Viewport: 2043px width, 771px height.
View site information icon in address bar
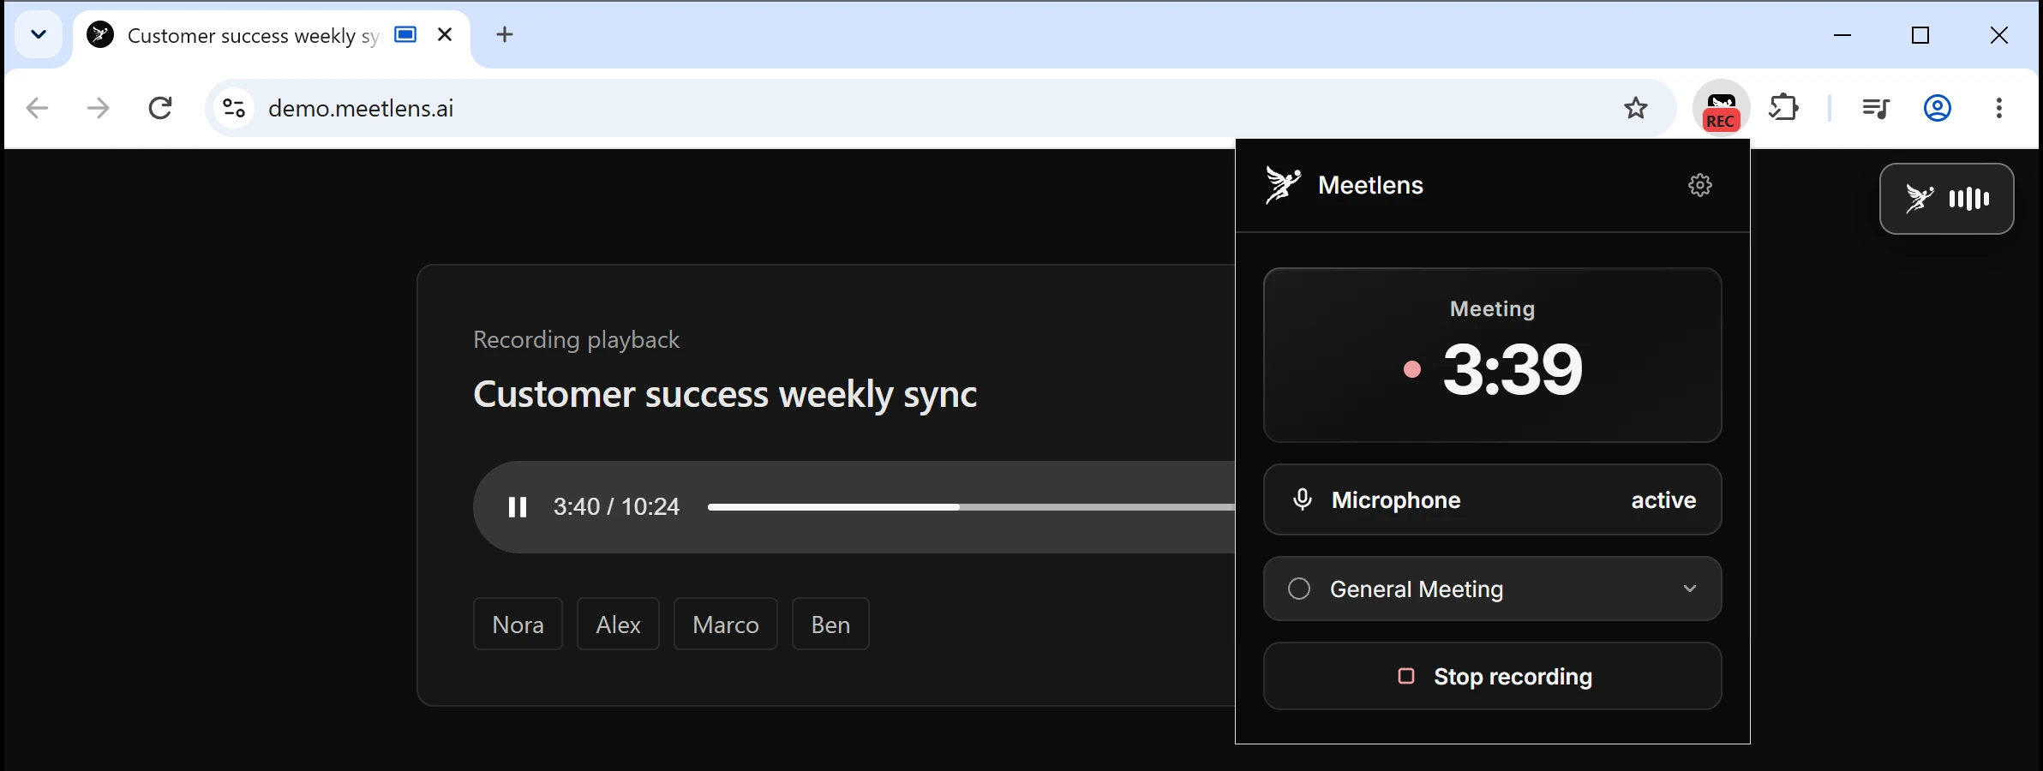234,108
